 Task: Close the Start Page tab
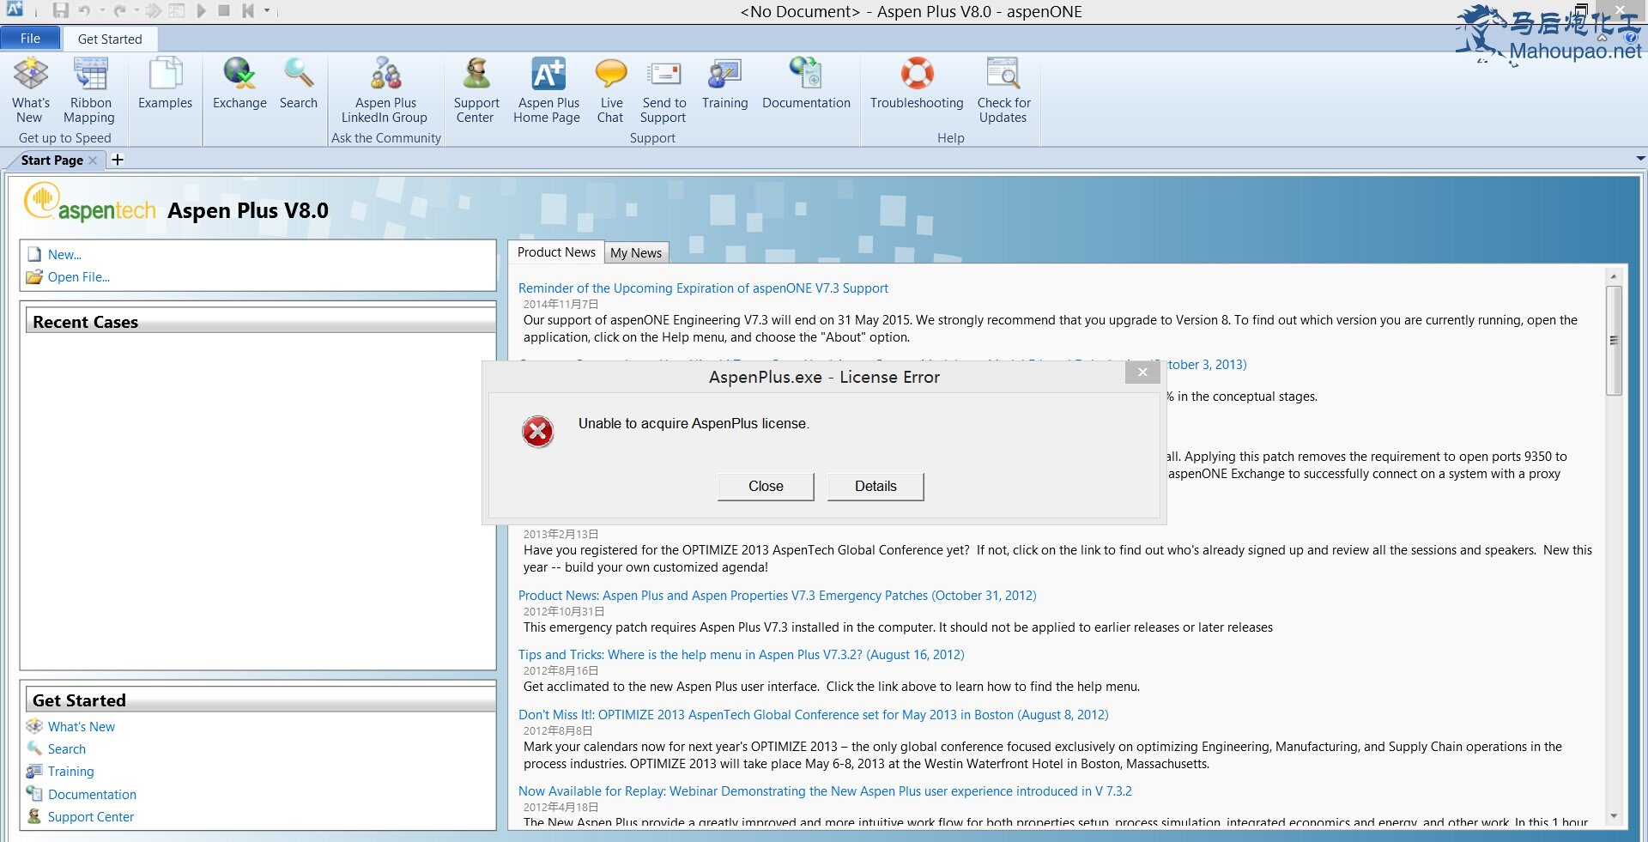(93, 161)
